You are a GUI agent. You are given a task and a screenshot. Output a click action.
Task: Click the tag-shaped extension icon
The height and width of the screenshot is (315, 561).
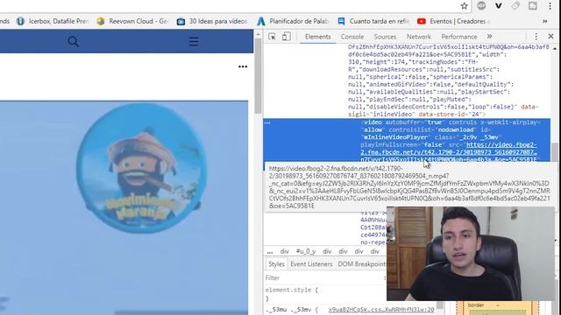(x=515, y=6)
